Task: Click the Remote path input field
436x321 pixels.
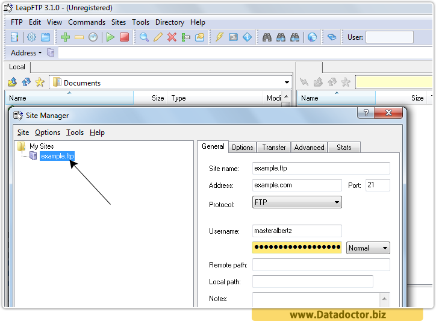Action: pos(321,265)
